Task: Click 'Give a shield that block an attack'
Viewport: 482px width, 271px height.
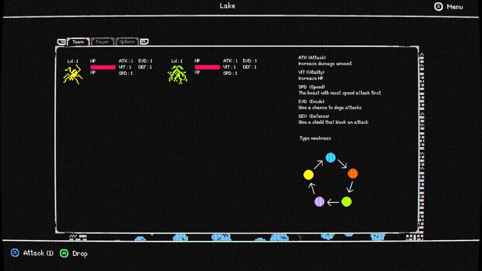Action: tap(333, 122)
